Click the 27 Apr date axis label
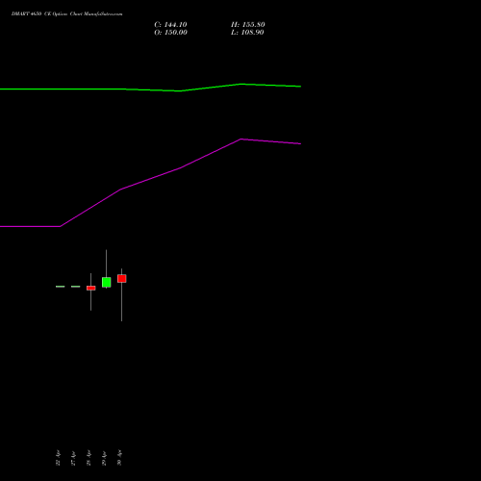481x481 pixels. pos(73,458)
